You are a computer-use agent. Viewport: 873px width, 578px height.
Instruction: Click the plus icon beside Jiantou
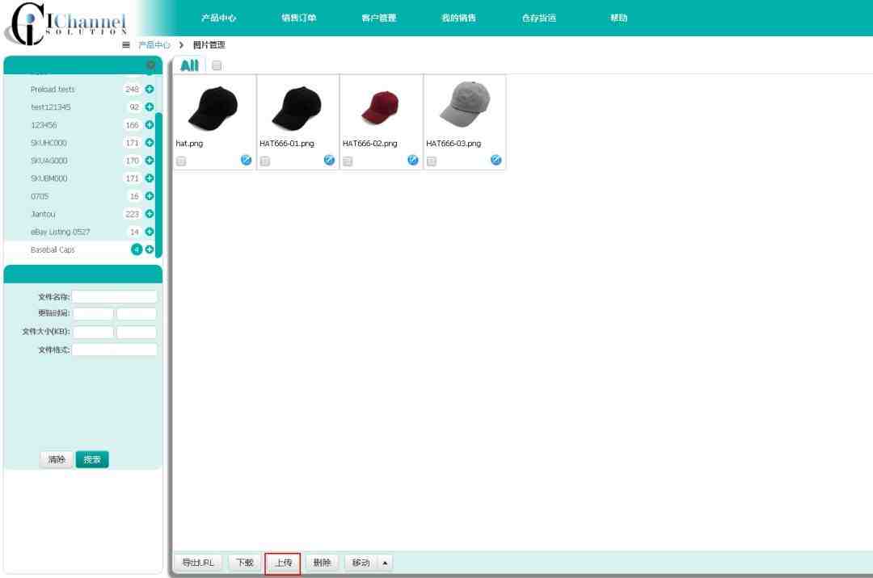(150, 213)
